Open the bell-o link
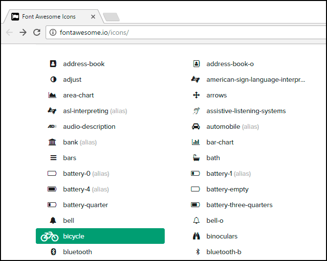327x261 pixels. point(215,220)
